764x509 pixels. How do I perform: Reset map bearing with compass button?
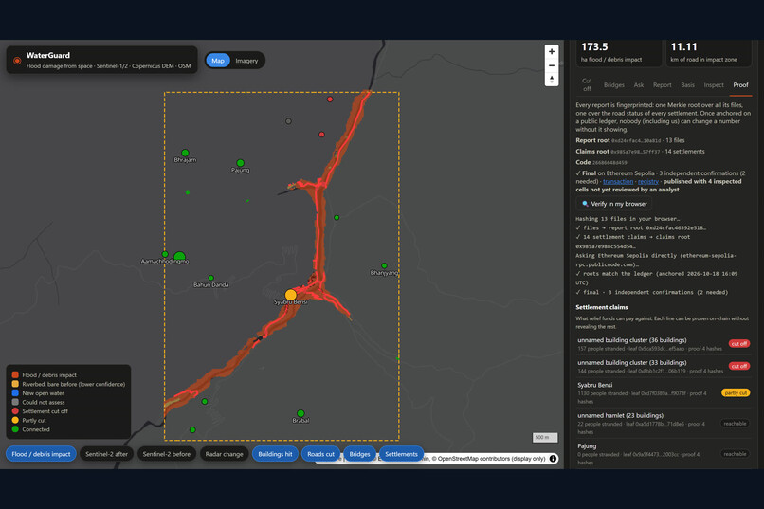click(552, 79)
